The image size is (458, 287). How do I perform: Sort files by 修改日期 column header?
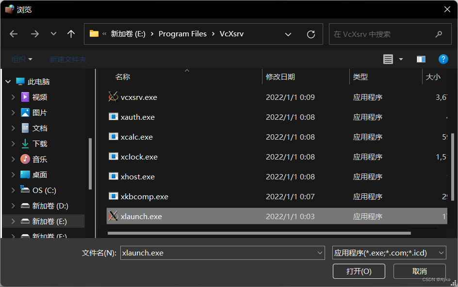(280, 77)
